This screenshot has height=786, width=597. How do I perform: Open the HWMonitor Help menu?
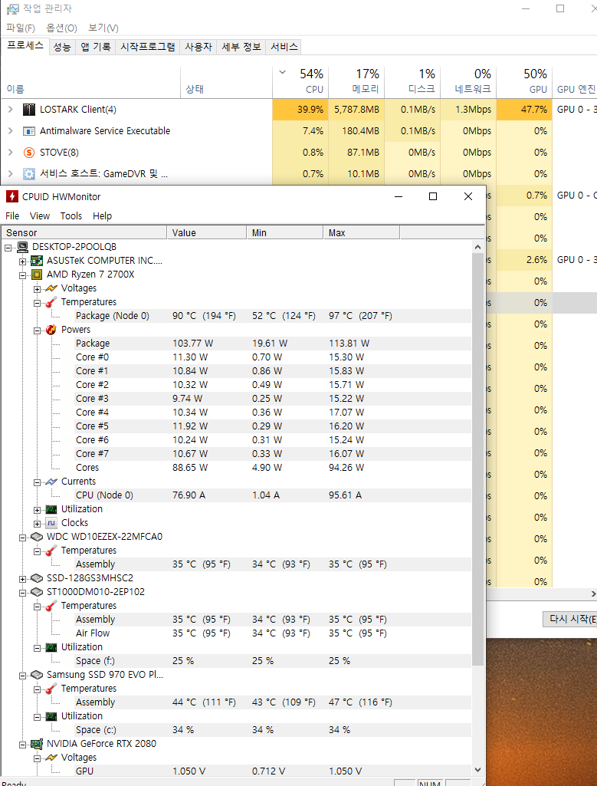102,216
